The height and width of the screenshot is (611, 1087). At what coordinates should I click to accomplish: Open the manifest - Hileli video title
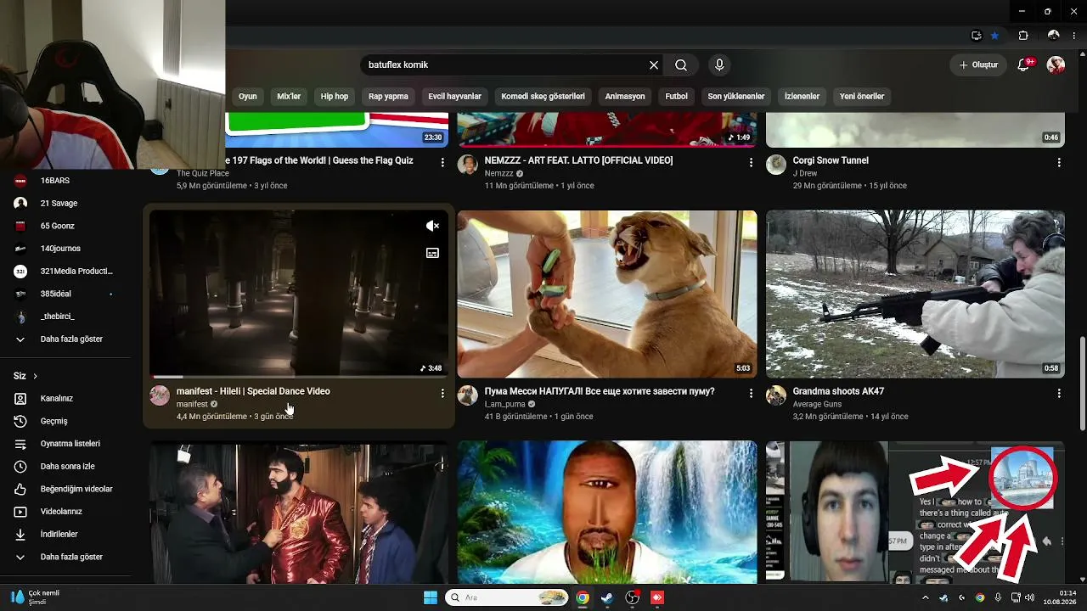(x=253, y=391)
